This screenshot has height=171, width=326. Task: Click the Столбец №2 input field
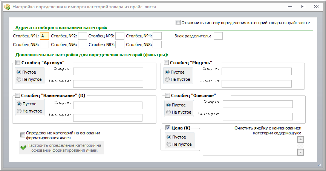[x=83, y=36]
